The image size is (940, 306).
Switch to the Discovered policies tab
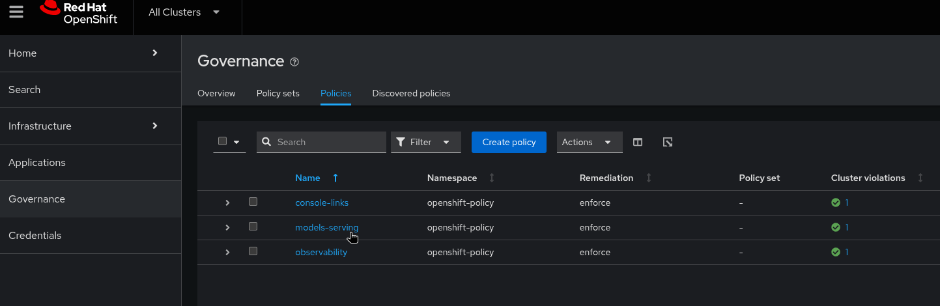pos(411,93)
